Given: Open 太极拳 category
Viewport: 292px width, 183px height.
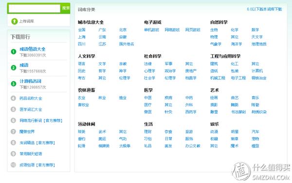Looking at the screenshot, I should [x=125, y=146].
